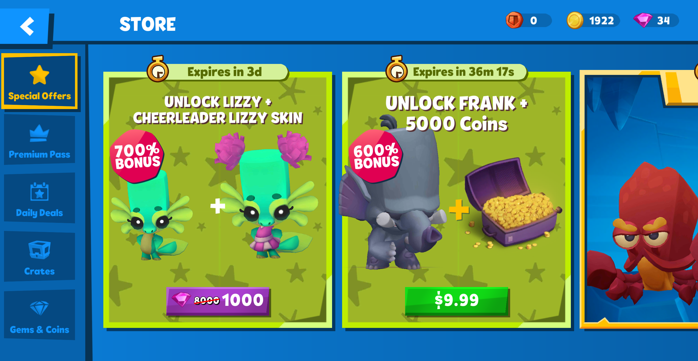The image size is (698, 361).
Task: Buy Lizzy bundle for 1000 gems
Action: 218,301
